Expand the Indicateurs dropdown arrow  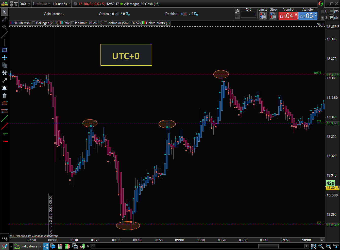point(41,246)
